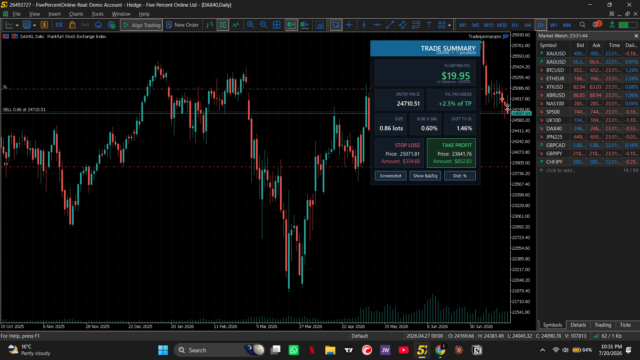Open the copy-trading radar plus icon
This screenshot has width=640, height=360.
tap(112, 25)
